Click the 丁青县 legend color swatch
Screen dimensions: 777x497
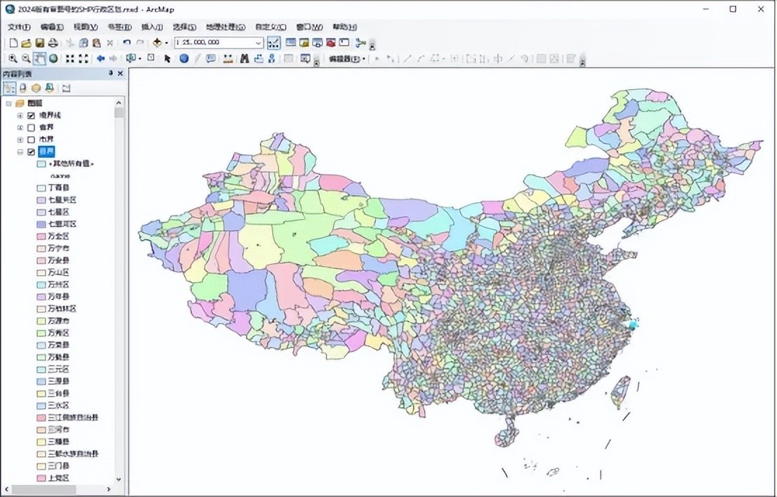(x=41, y=188)
